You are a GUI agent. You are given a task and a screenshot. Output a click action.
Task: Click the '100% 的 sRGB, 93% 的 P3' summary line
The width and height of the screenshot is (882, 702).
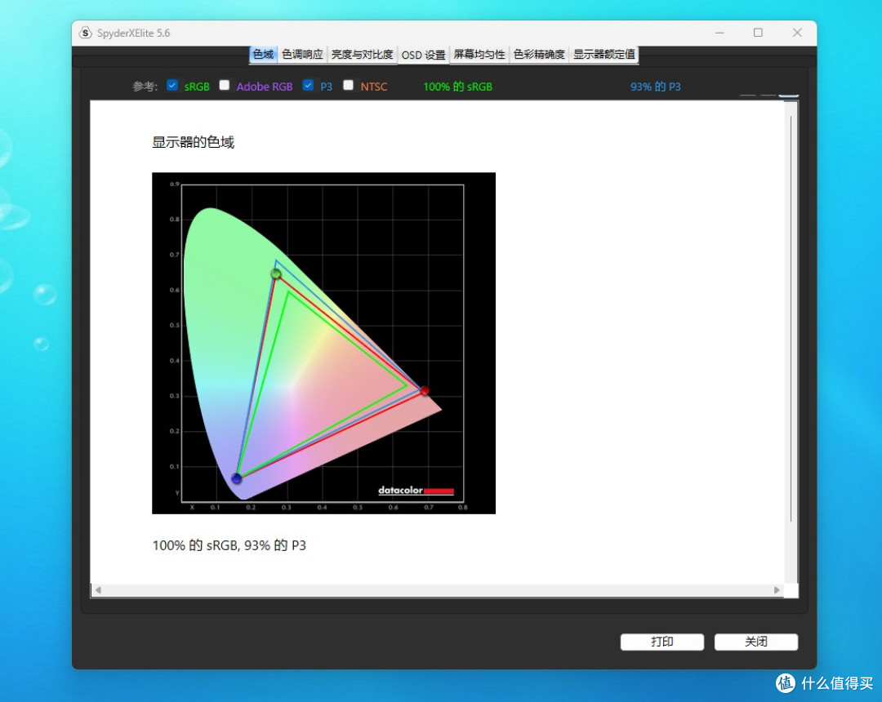tap(229, 545)
